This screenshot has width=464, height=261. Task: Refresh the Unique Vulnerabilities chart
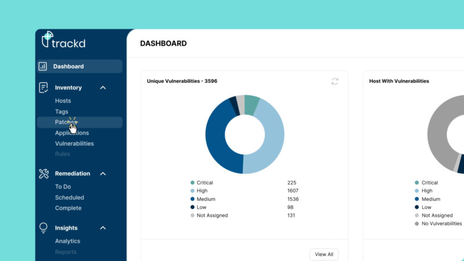[335, 81]
